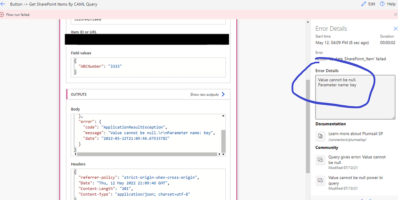Click the Edit pencil icon
The width and height of the screenshot is (398, 200).
[x=364, y=4]
